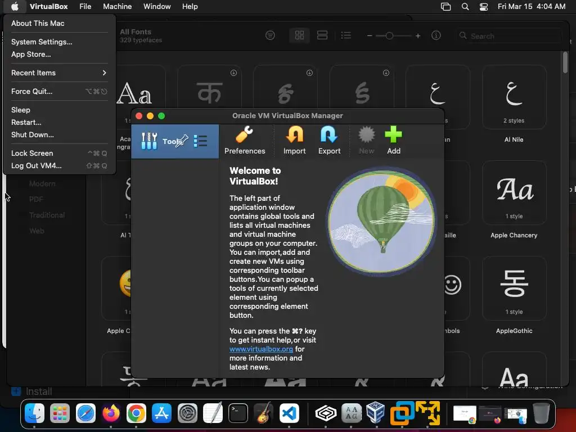Click the Apple logo in menu bar

(15, 6)
